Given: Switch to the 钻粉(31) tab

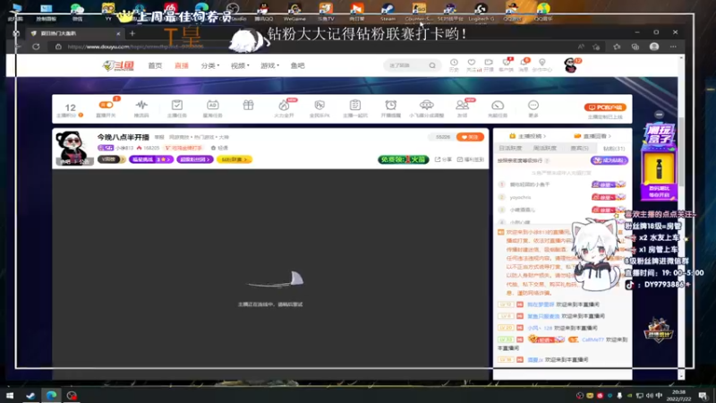Looking at the screenshot, I should (614, 149).
